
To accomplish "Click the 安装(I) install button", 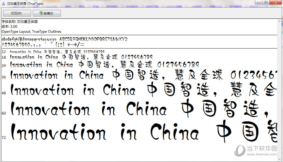I will (47, 13).
